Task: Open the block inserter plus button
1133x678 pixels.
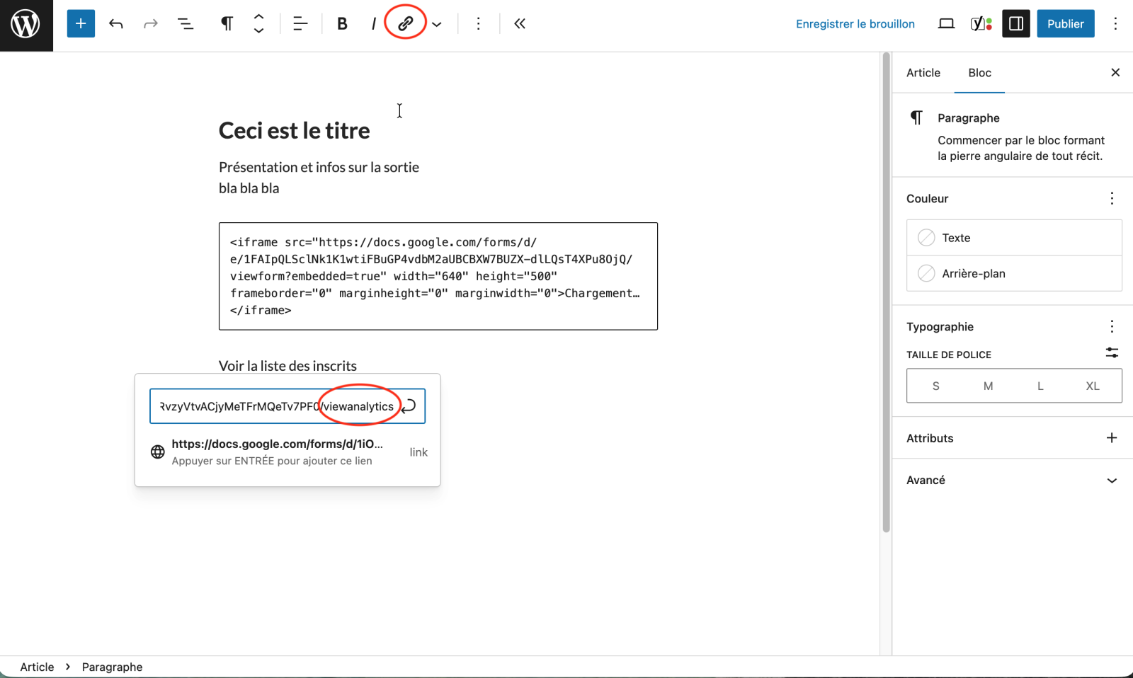Action: (81, 24)
